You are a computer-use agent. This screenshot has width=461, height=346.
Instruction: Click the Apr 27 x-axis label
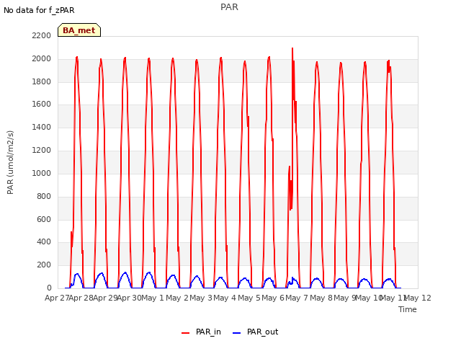pos(56,298)
